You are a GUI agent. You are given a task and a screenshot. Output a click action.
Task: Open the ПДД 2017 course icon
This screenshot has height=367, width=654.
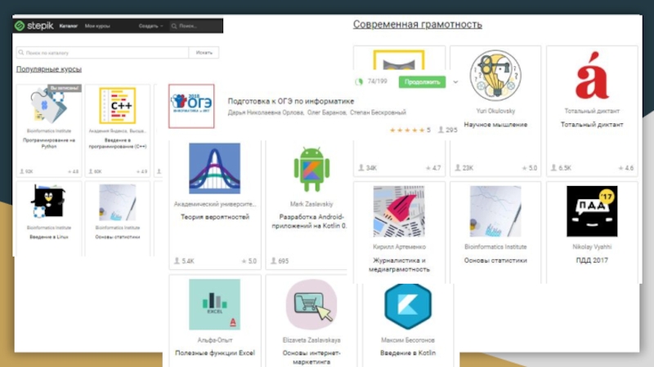coord(592,211)
